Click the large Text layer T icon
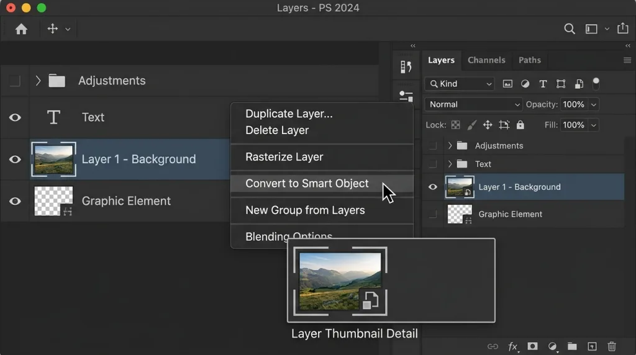 tap(53, 117)
